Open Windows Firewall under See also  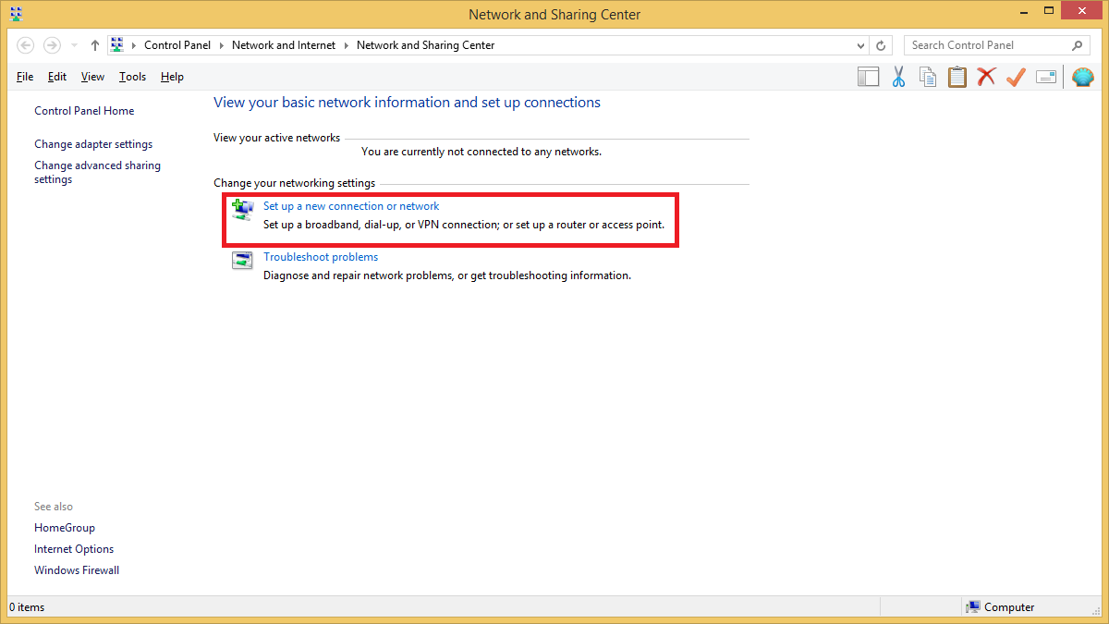point(77,570)
